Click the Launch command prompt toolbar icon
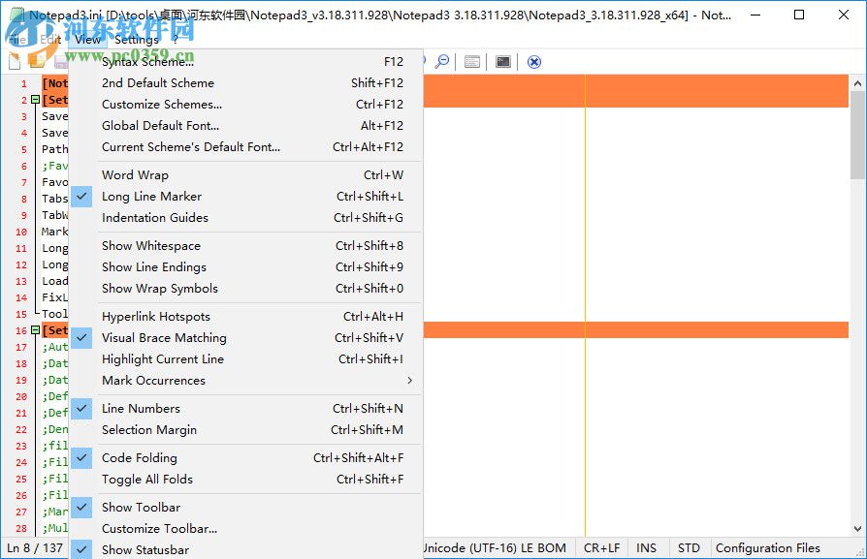This screenshot has height=559, width=867. click(x=502, y=61)
